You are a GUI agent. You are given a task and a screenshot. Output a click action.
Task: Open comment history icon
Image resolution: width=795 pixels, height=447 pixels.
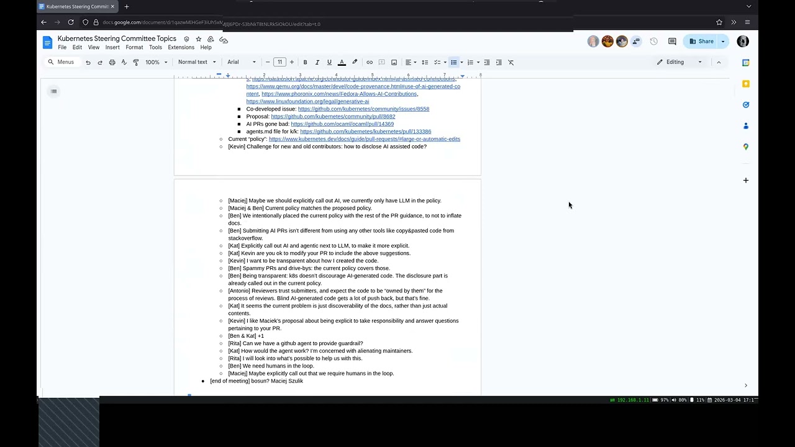coord(672,42)
